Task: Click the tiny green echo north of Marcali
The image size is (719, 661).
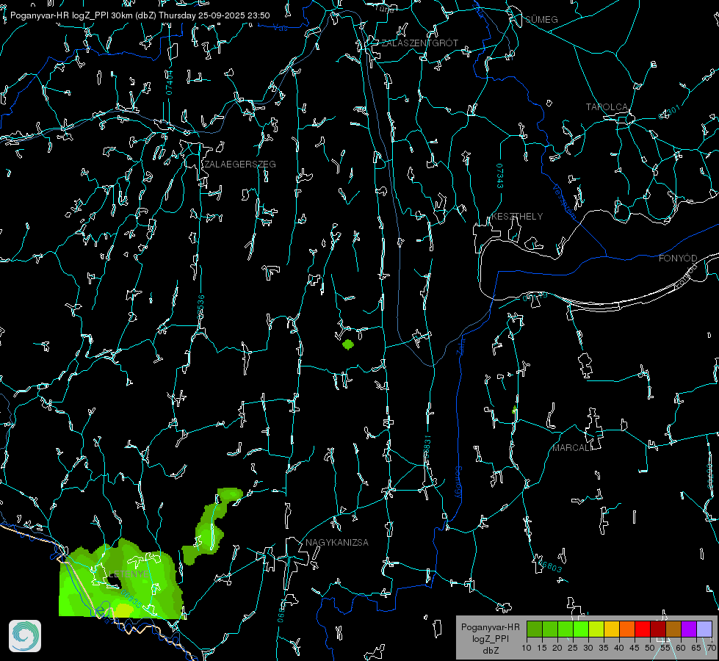Action: [x=515, y=409]
